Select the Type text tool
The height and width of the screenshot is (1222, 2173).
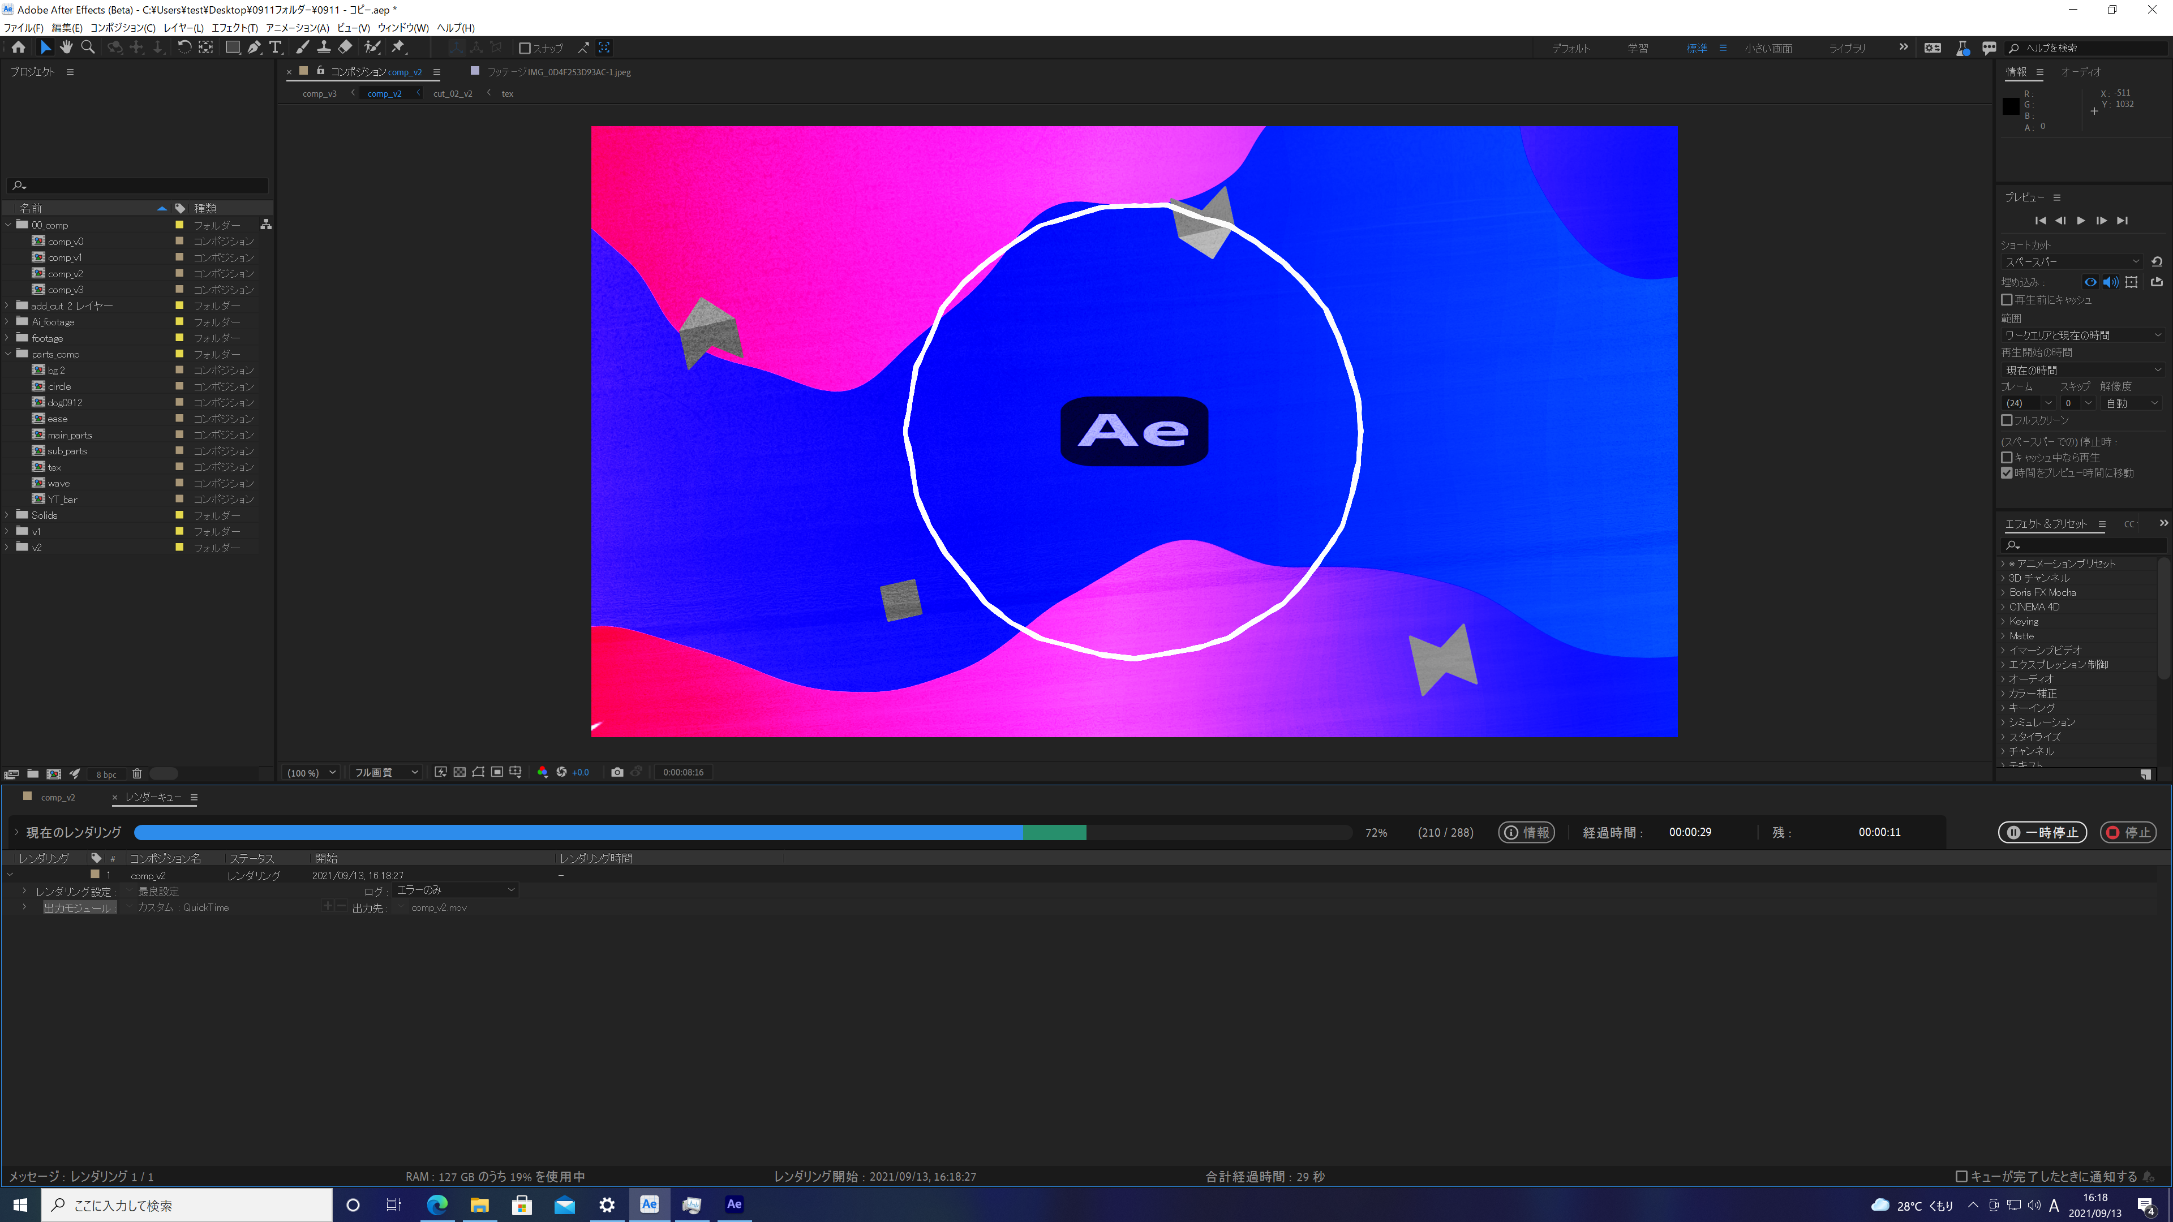coord(275,47)
